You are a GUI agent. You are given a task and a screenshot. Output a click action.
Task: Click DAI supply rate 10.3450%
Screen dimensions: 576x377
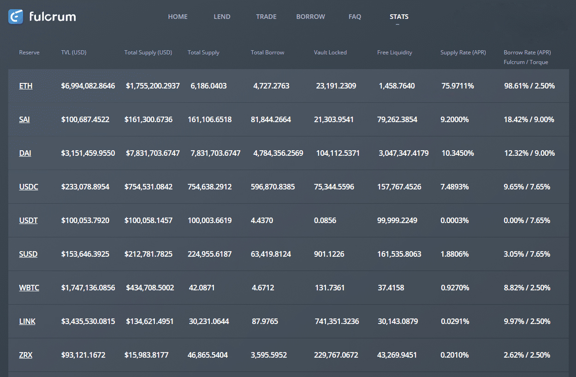pyautogui.click(x=457, y=153)
